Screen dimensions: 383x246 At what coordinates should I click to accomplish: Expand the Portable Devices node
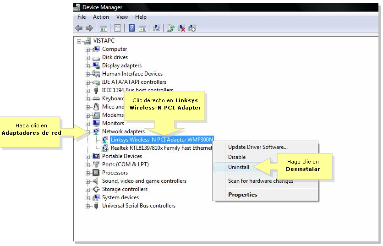click(x=88, y=157)
